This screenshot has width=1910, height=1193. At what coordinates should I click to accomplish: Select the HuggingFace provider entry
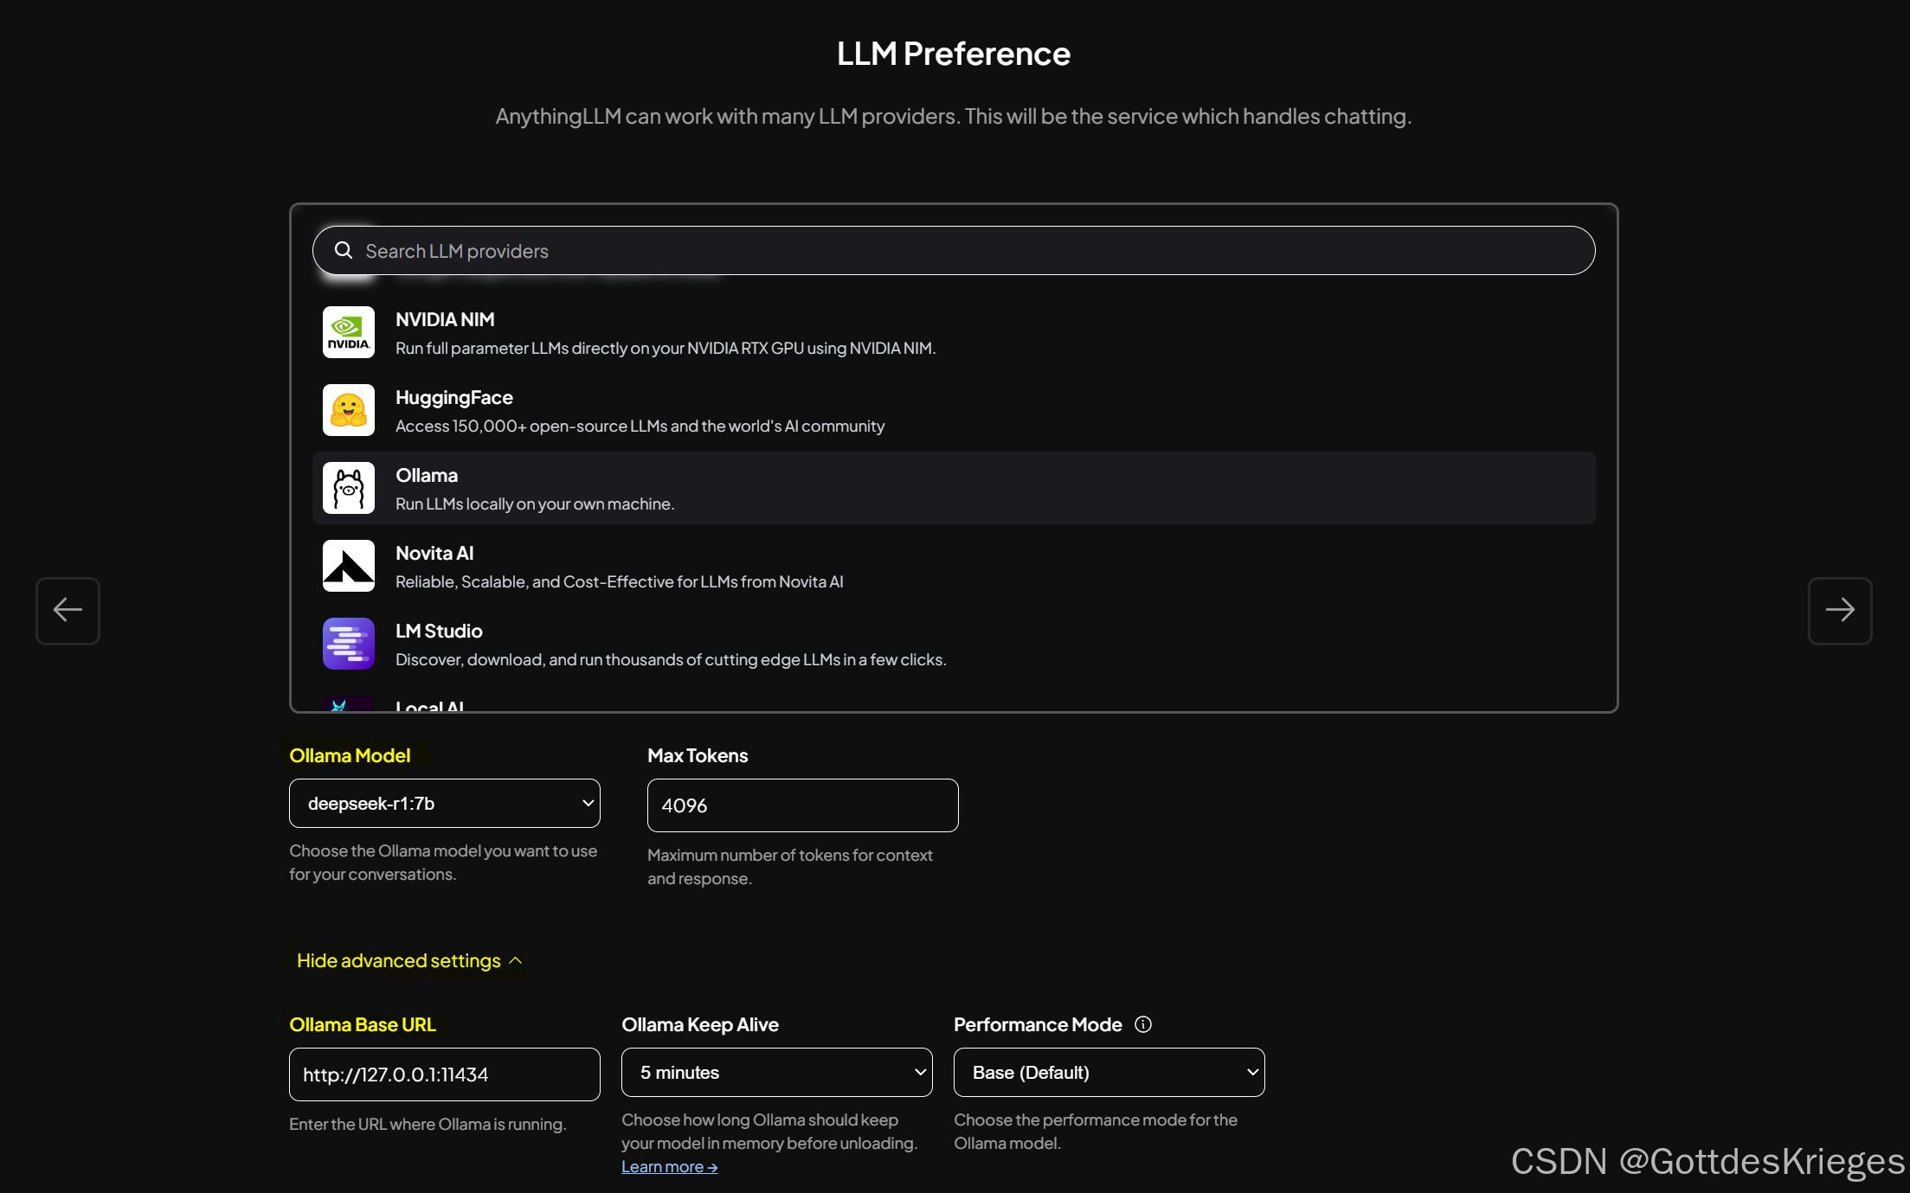pyautogui.click(x=952, y=410)
